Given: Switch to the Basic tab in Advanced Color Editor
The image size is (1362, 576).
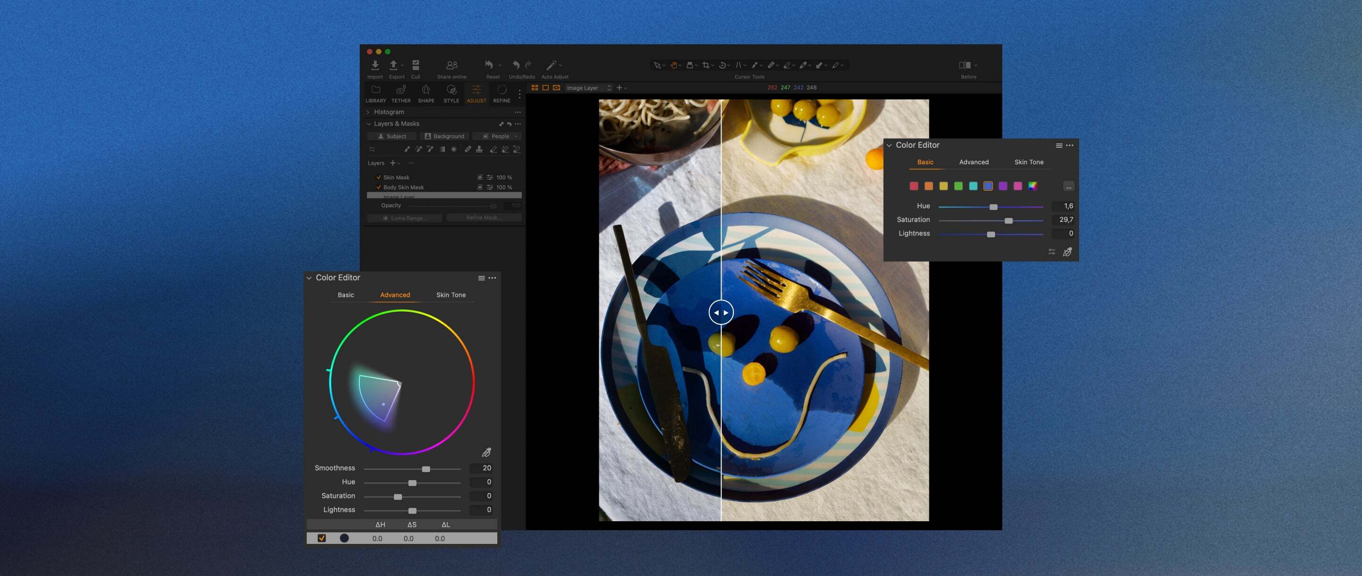Looking at the screenshot, I should [346, 295].
